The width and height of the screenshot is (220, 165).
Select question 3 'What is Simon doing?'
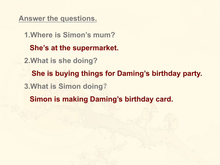(65, 86)
